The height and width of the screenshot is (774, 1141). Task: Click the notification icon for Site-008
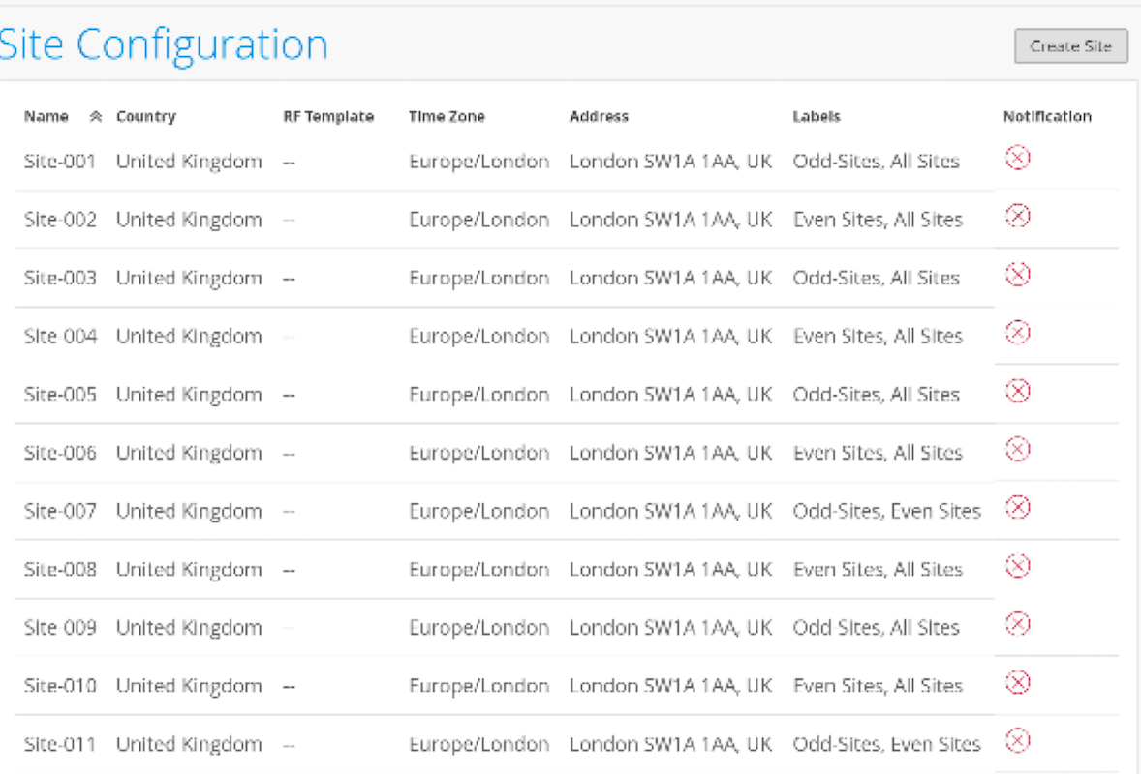click(1017, 566)
